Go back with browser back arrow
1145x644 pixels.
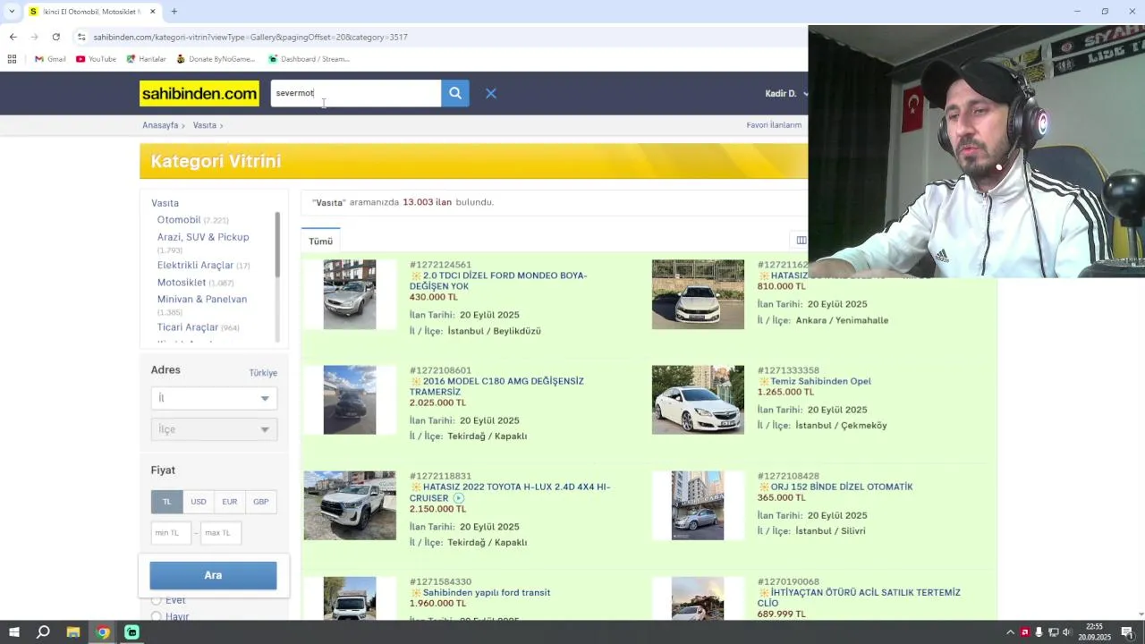pos(13,37)
